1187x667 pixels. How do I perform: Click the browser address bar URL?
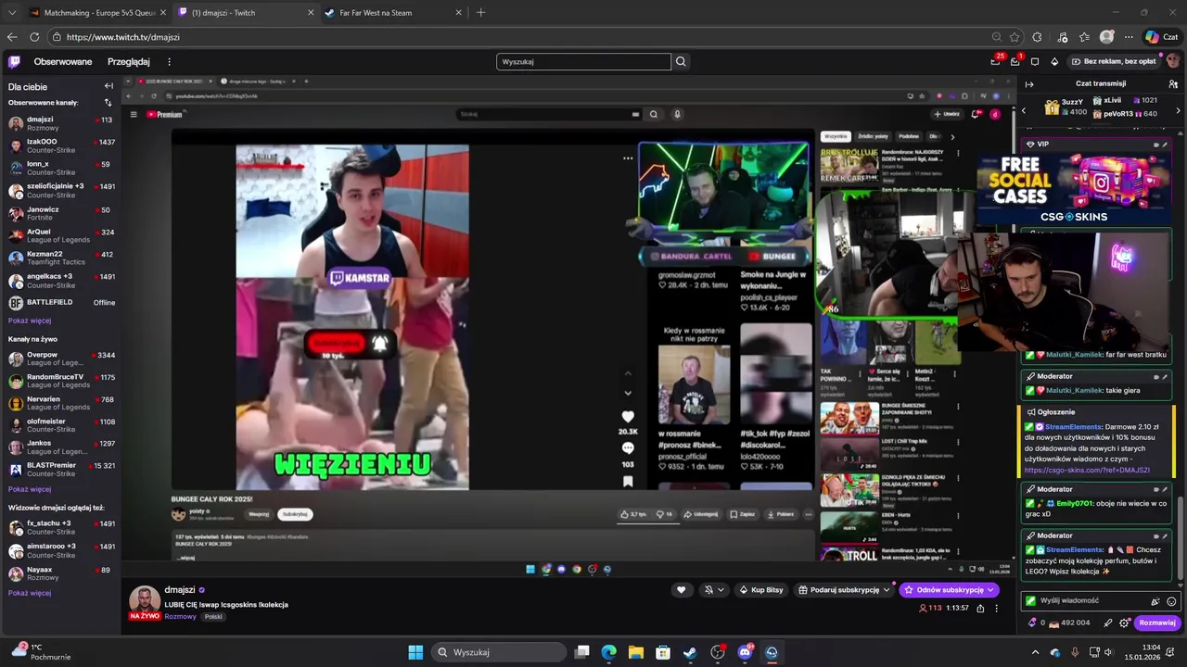click(123, 37)
